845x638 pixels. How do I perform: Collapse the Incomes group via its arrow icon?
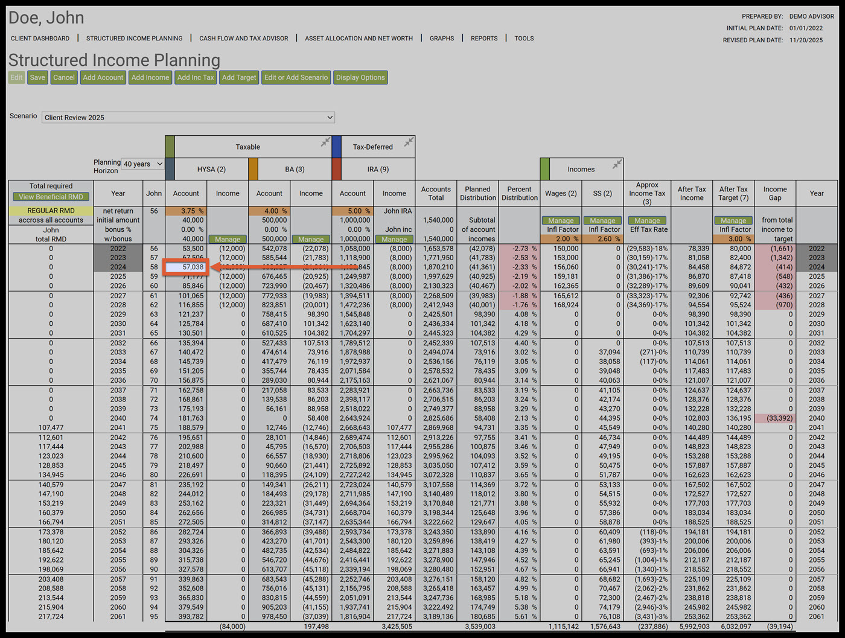coord(617,164)
